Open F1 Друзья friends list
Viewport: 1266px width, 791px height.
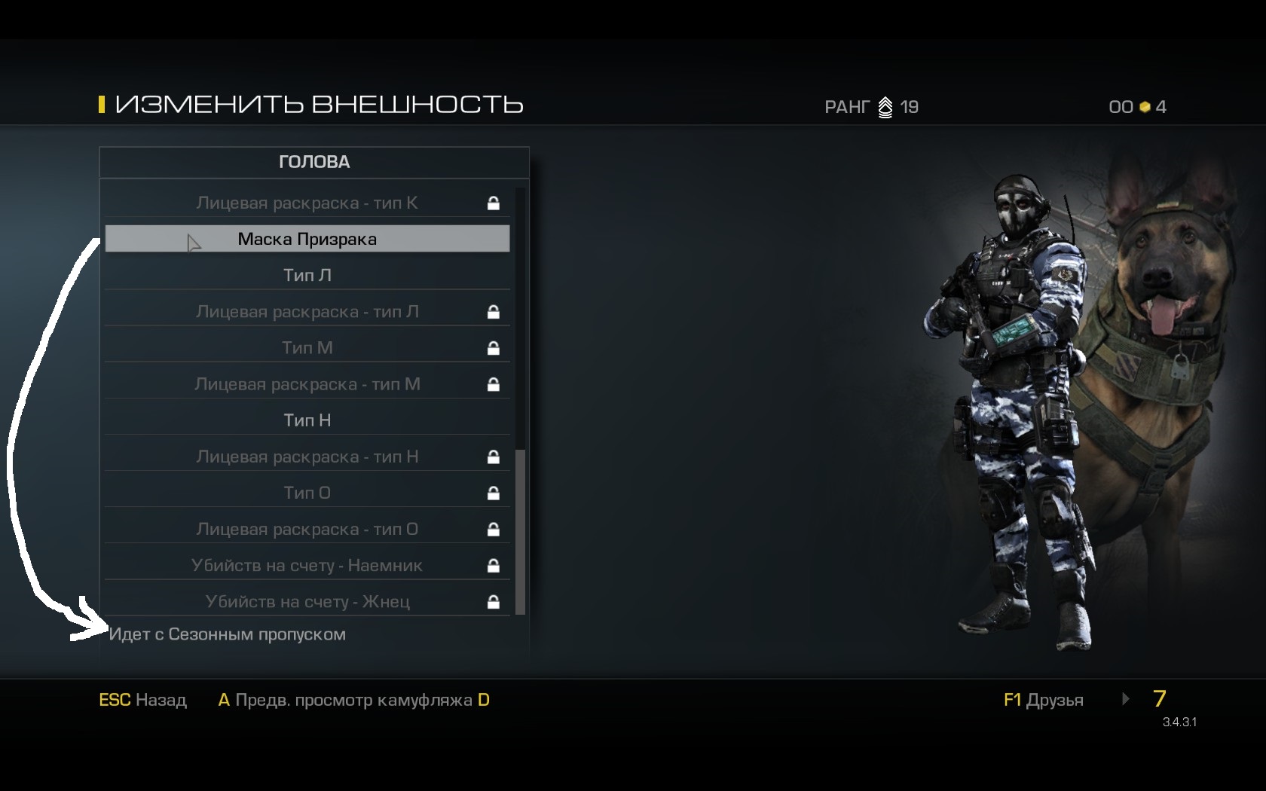(1043, 700)
